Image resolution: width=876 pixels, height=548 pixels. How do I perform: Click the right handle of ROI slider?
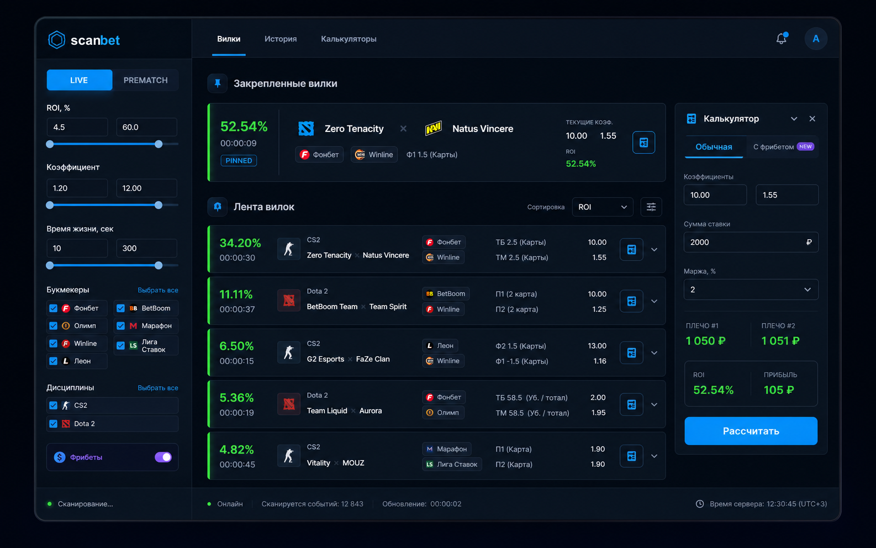coord(159,144)
